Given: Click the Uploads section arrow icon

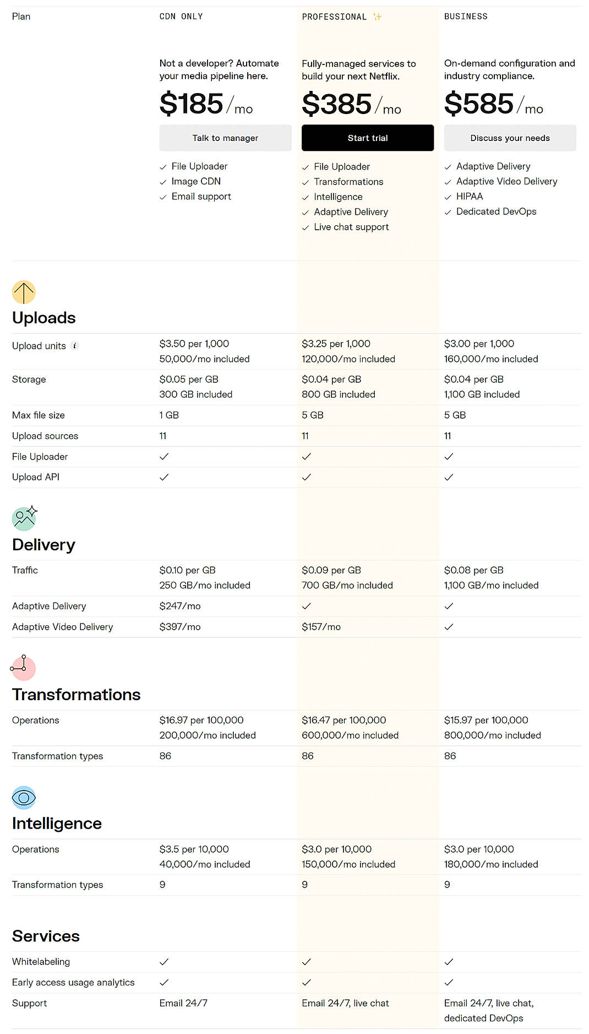Looking at the screenshot, I should (x=24, y=292).
